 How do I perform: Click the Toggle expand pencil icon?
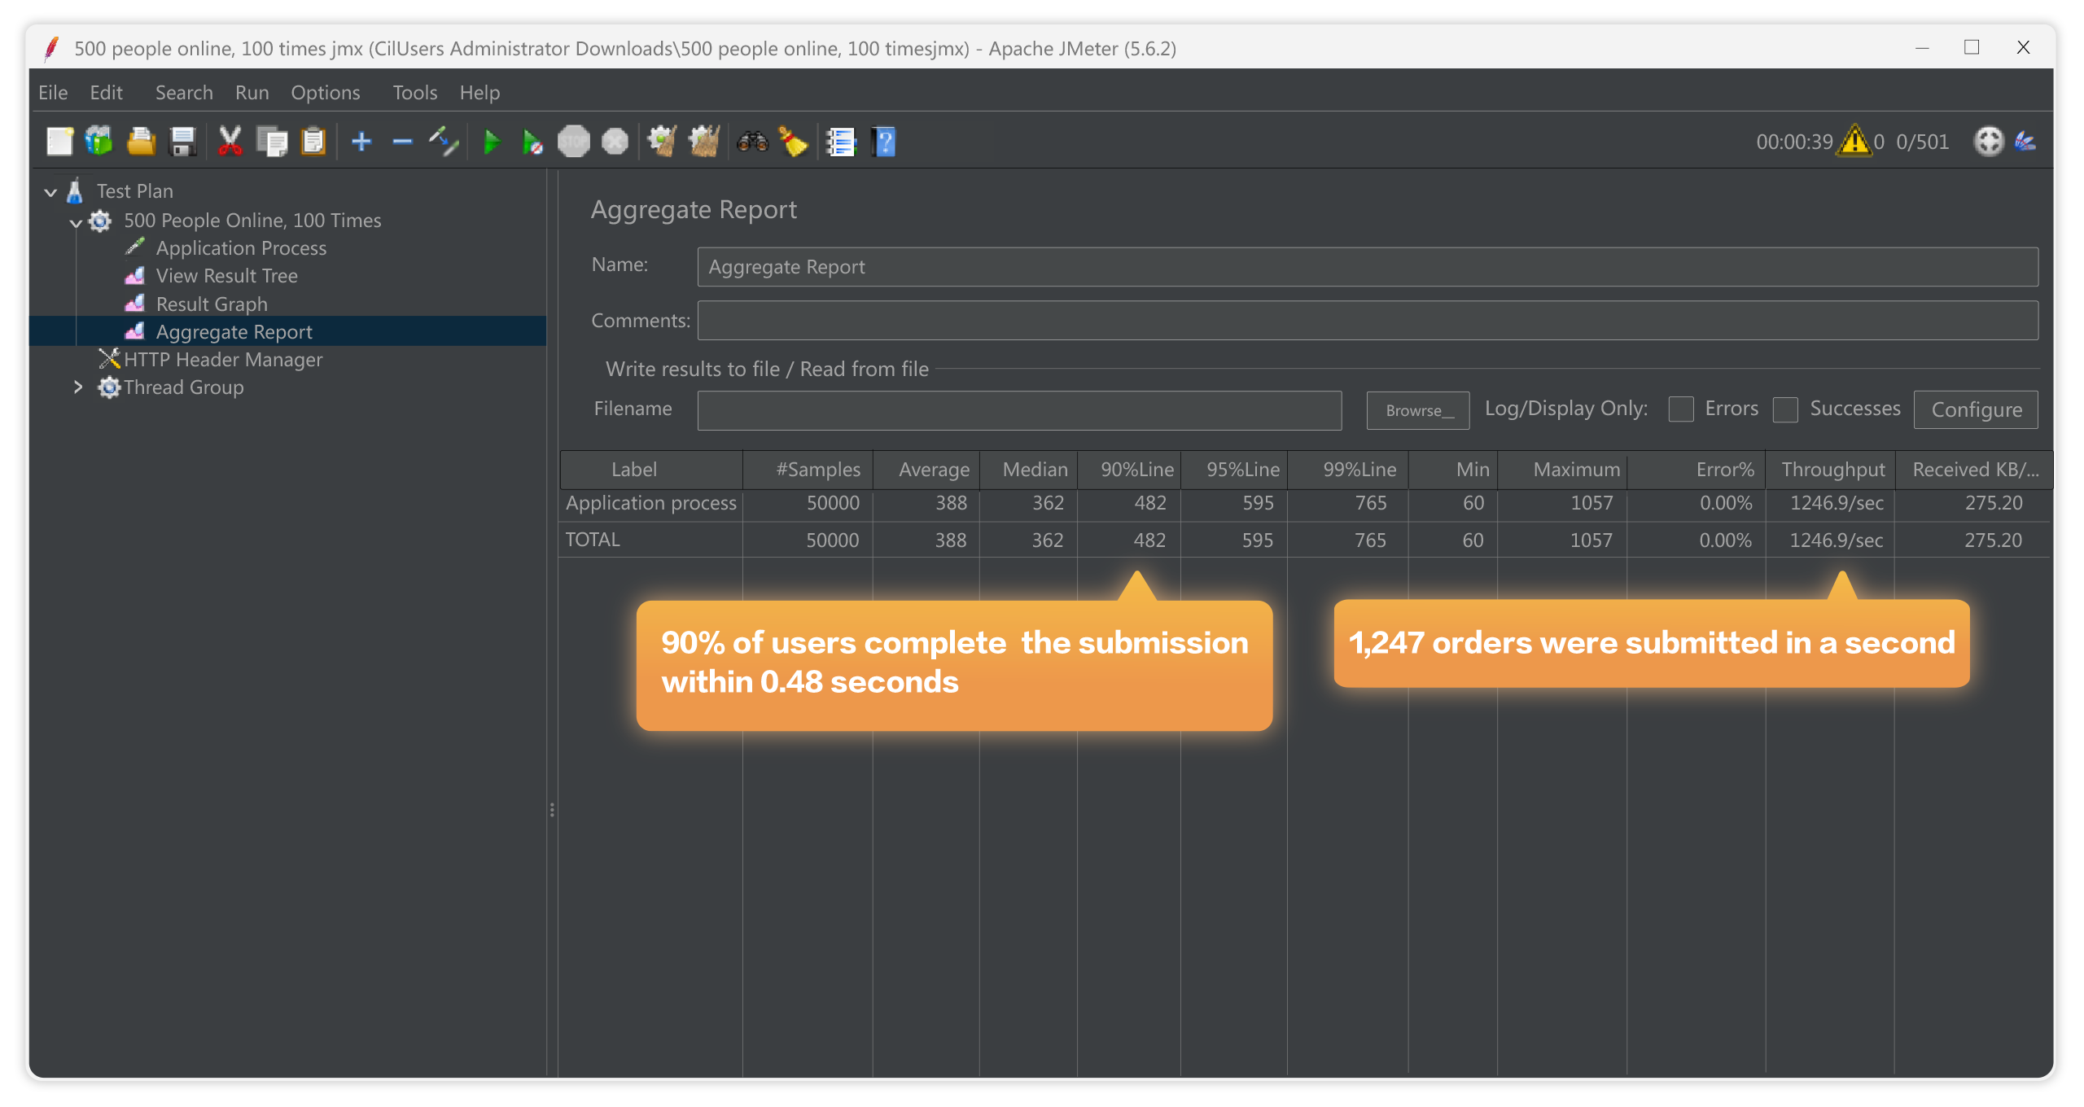(x=444, y=142)
